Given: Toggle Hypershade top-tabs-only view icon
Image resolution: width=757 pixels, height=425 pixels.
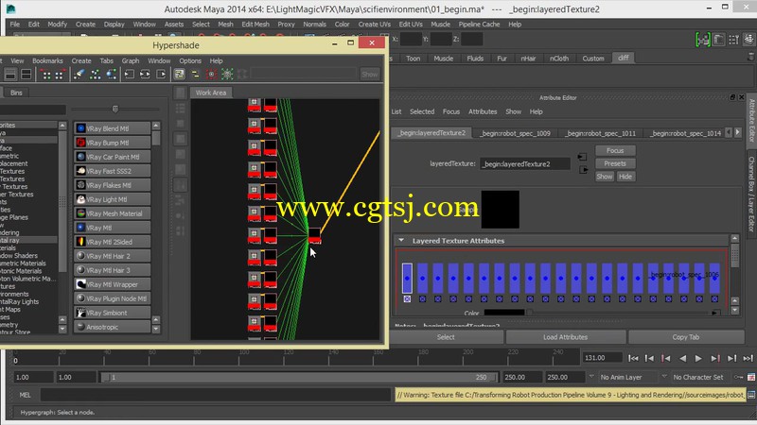Looking at the screenshot, I should point(10,75).
